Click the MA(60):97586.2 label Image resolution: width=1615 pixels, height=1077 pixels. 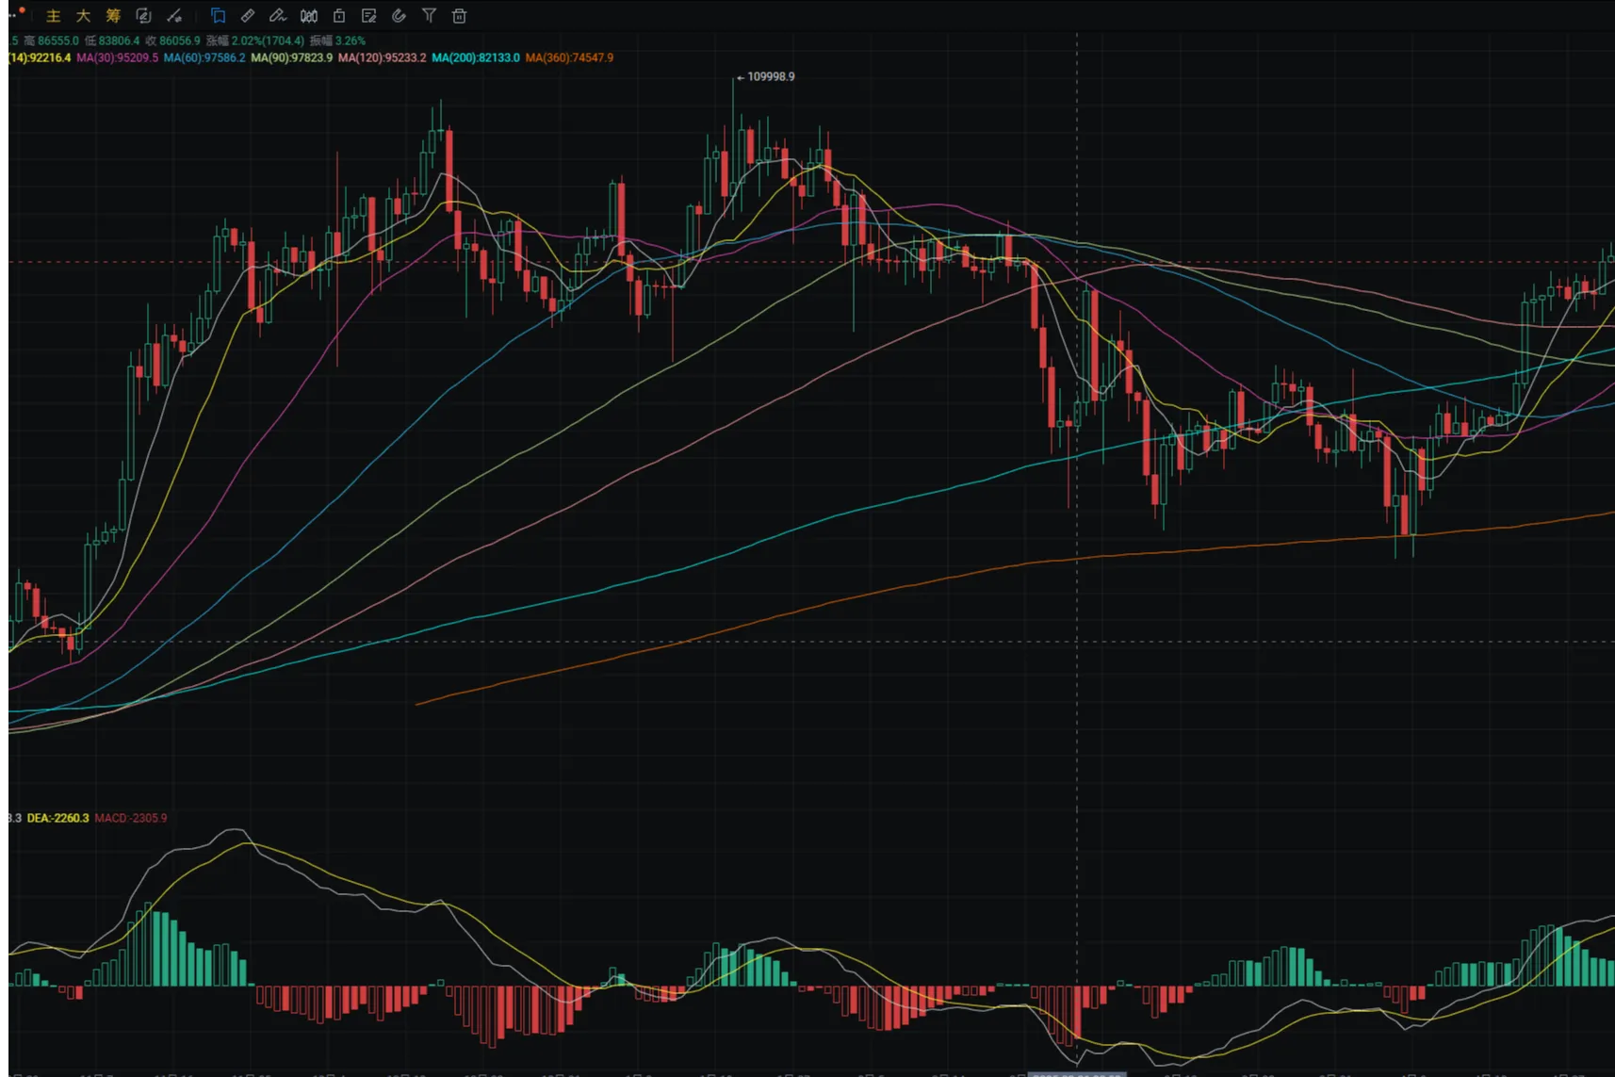(204, 57)
